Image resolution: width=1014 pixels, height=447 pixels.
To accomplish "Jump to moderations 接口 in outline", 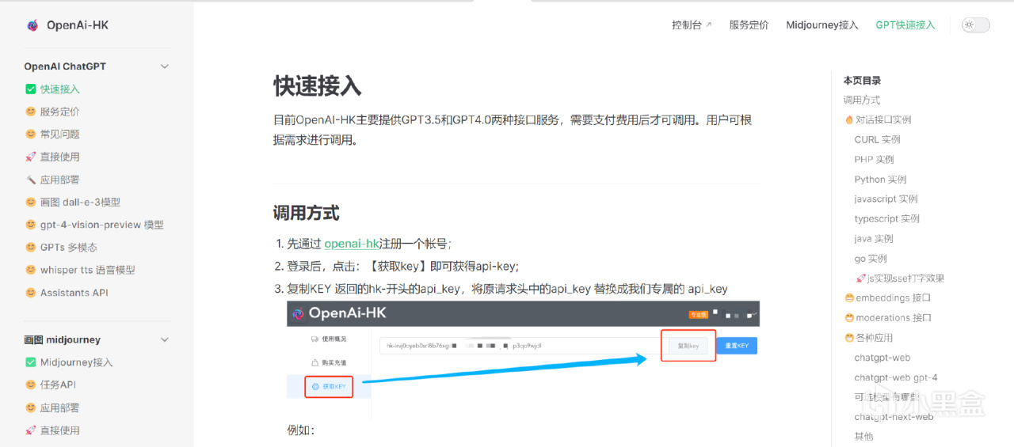I will pyautogui.click(x=894, y=318).
